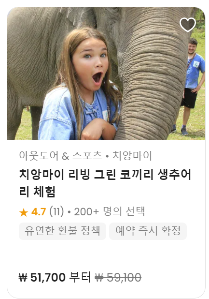Click the orange star rating icon
209x299 pixels.
point(24,212)
